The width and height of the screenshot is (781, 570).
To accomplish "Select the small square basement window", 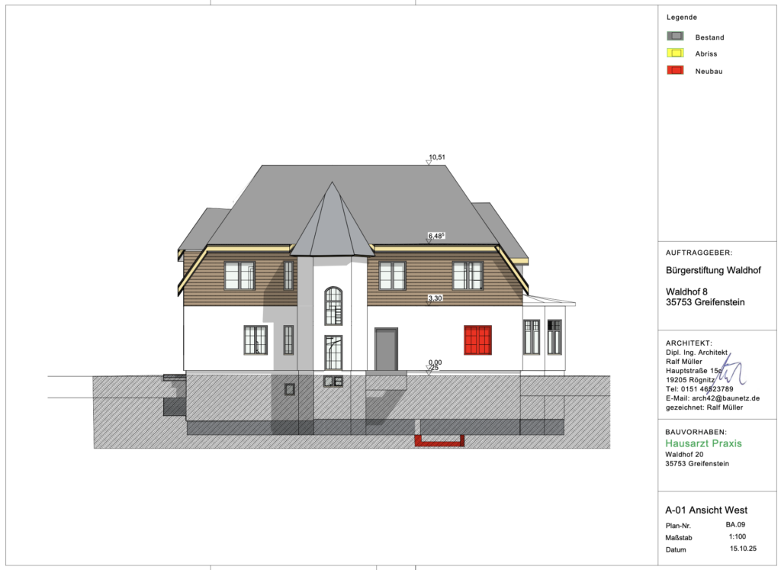I will click(x=289, y=389).
